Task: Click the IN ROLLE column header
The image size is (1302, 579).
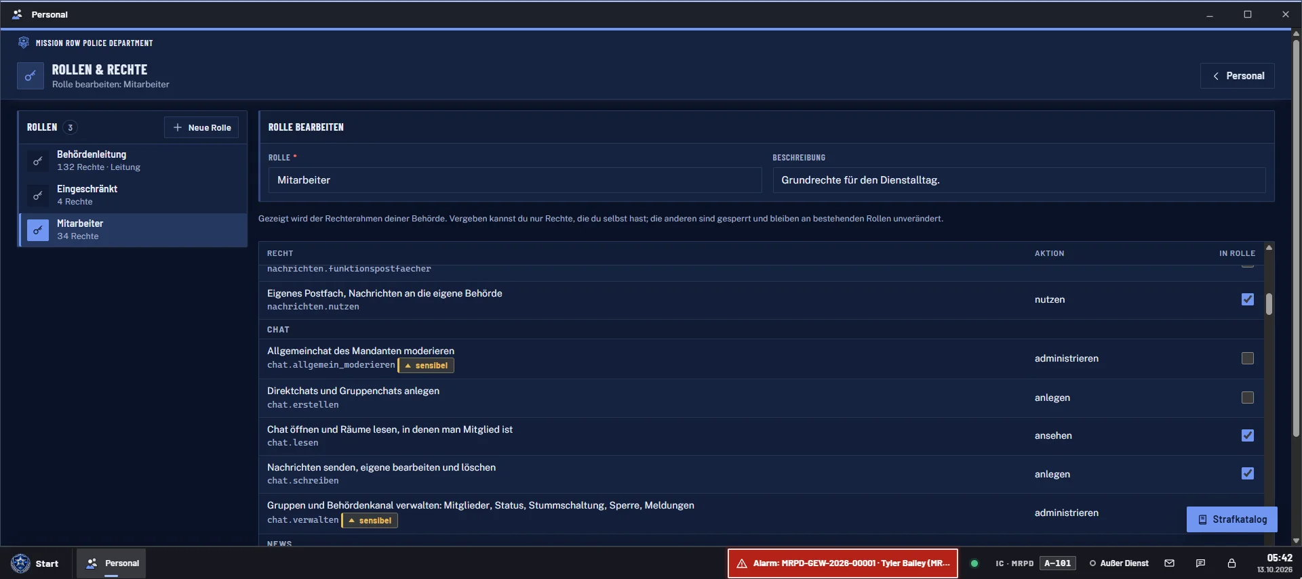Action: click(x=1237, y=253)
